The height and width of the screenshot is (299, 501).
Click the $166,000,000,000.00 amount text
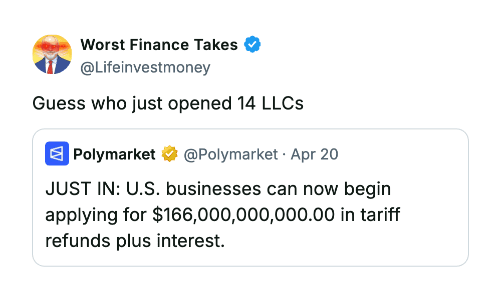pyautogui.click(x=243, y=215)
